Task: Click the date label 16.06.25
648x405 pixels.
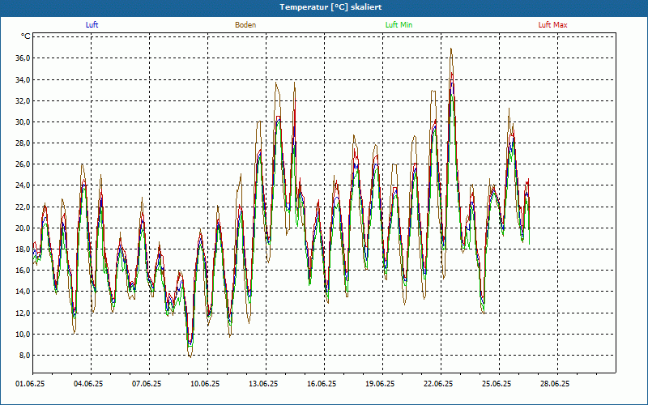Action: click(x=321, y=384)
